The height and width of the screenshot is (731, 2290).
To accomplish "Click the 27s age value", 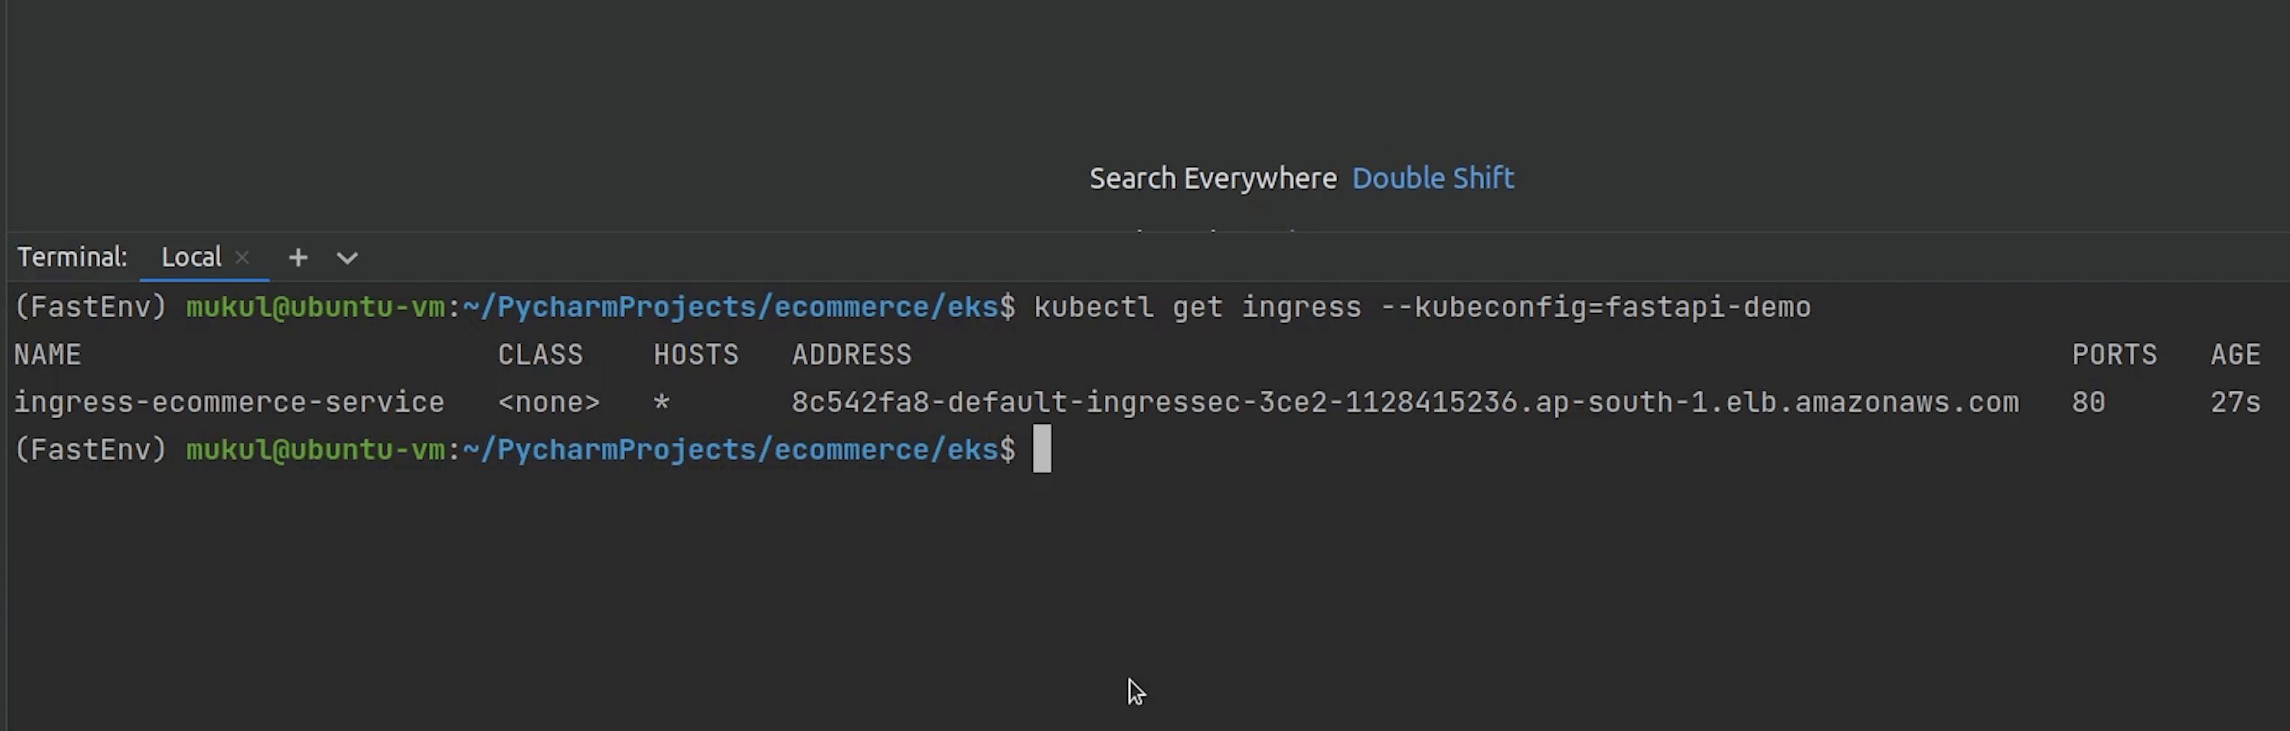I will click(x=2235, y=403).
